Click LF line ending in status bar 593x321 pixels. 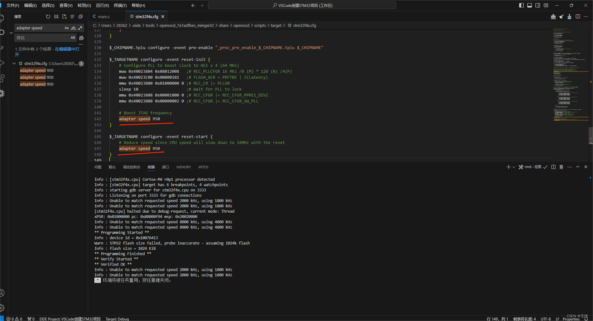pos(557,319)
